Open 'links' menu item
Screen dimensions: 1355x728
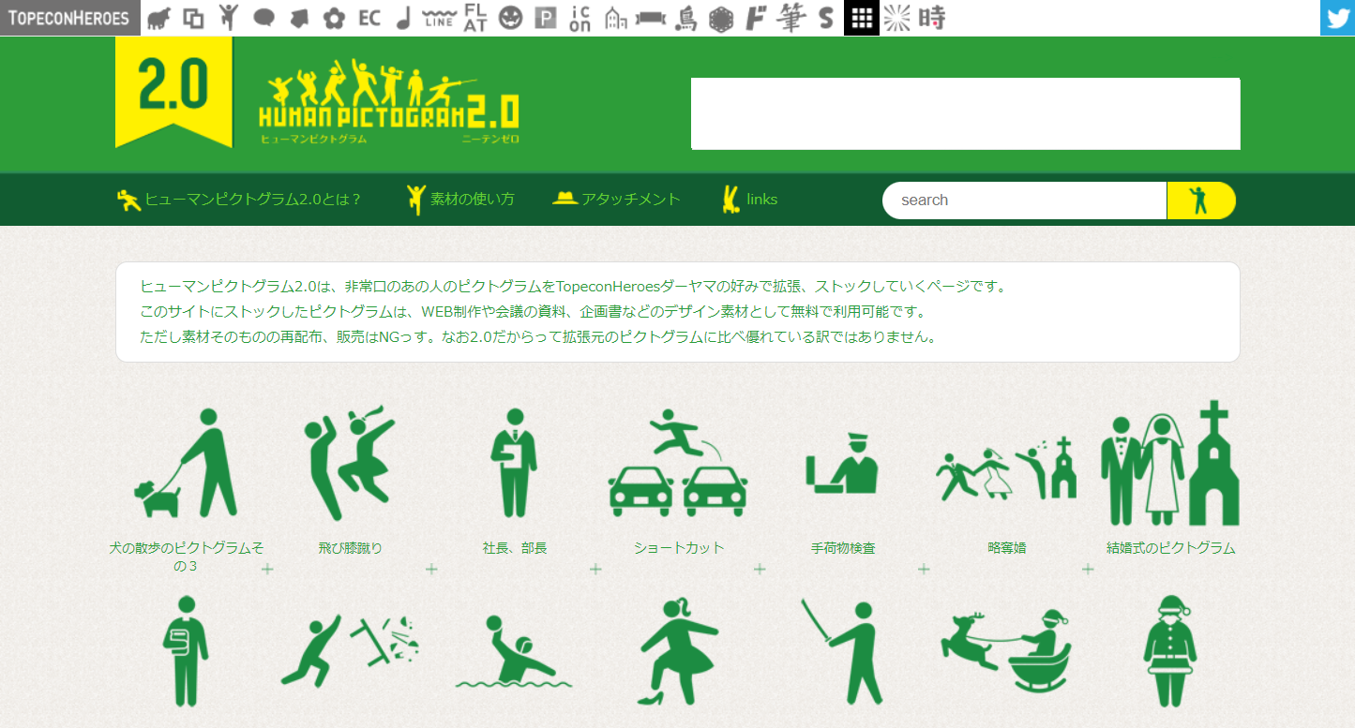pyautogui.click(x=750, y=199)
